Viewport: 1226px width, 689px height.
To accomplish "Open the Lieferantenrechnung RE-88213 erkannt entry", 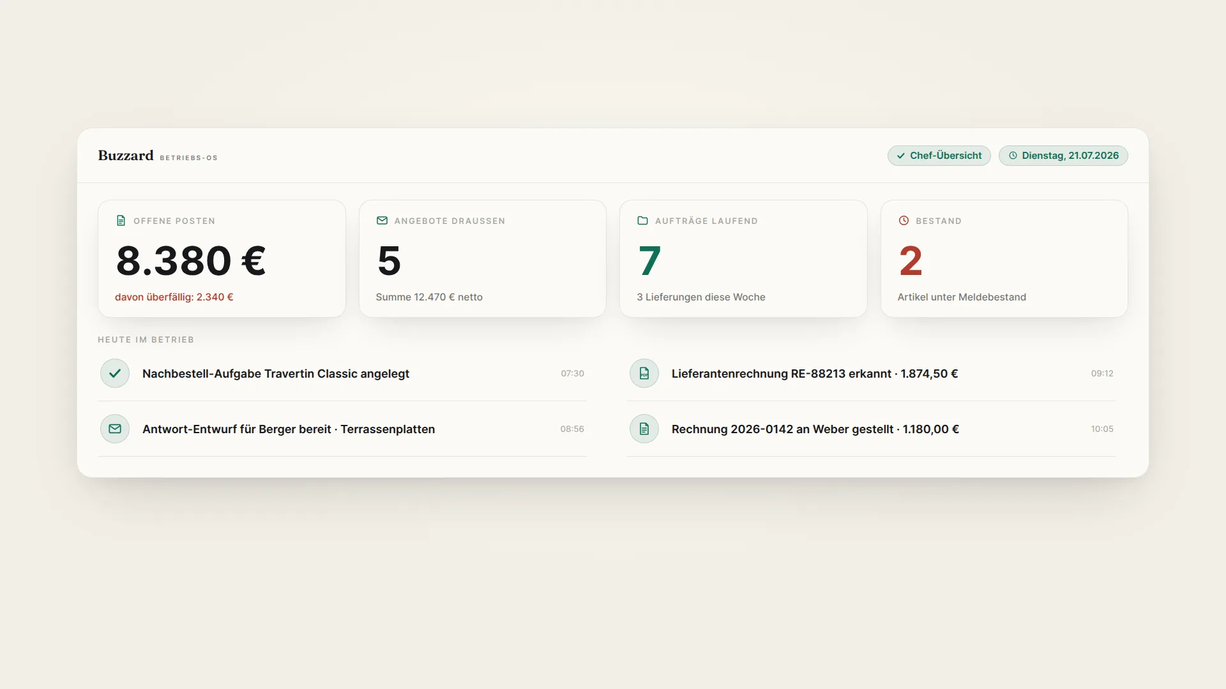I will point(872,373).
